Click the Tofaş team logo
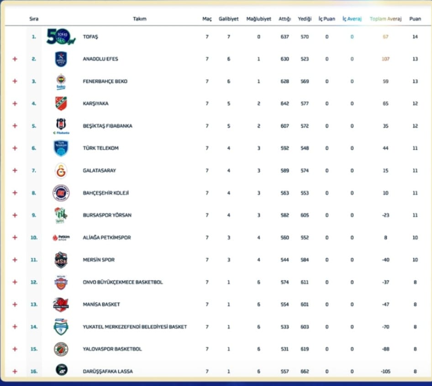The height and width of the screenshot is (386, 432). (60, 37)
